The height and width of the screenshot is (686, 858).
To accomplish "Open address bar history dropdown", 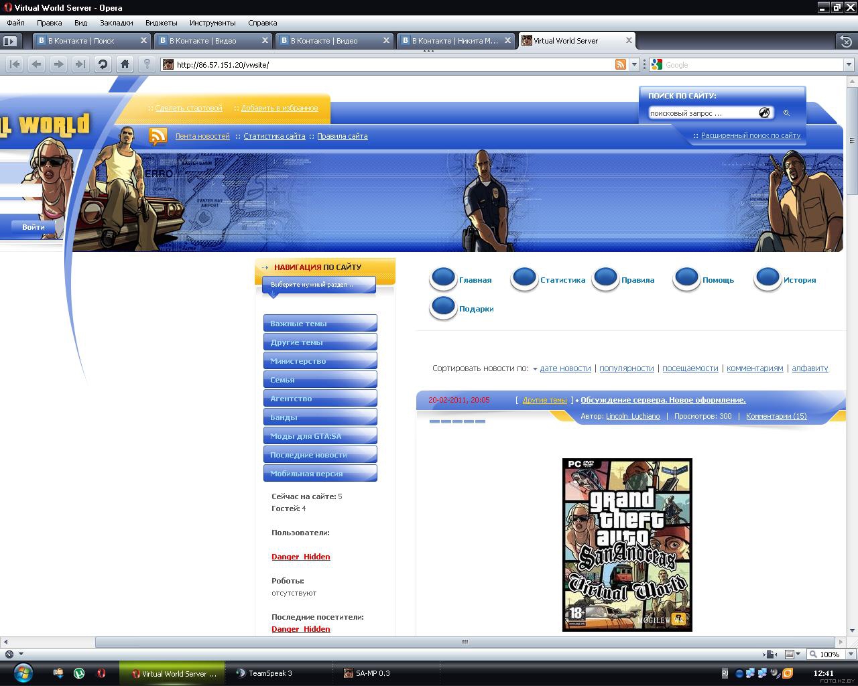I will [x=634, y=64].
